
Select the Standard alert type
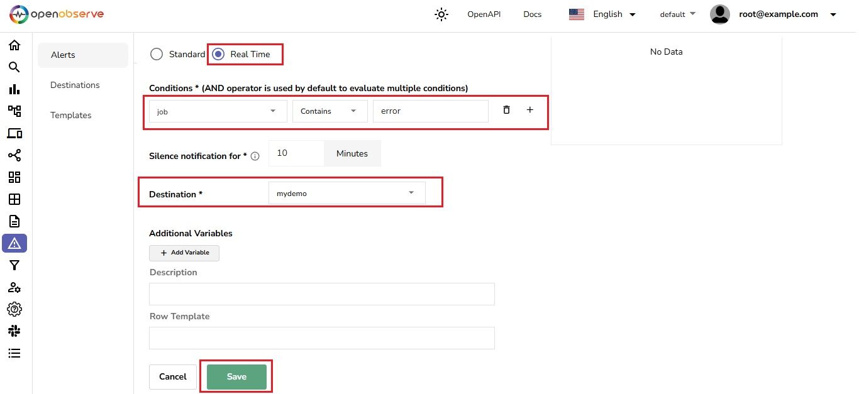[x=157, y=54]
